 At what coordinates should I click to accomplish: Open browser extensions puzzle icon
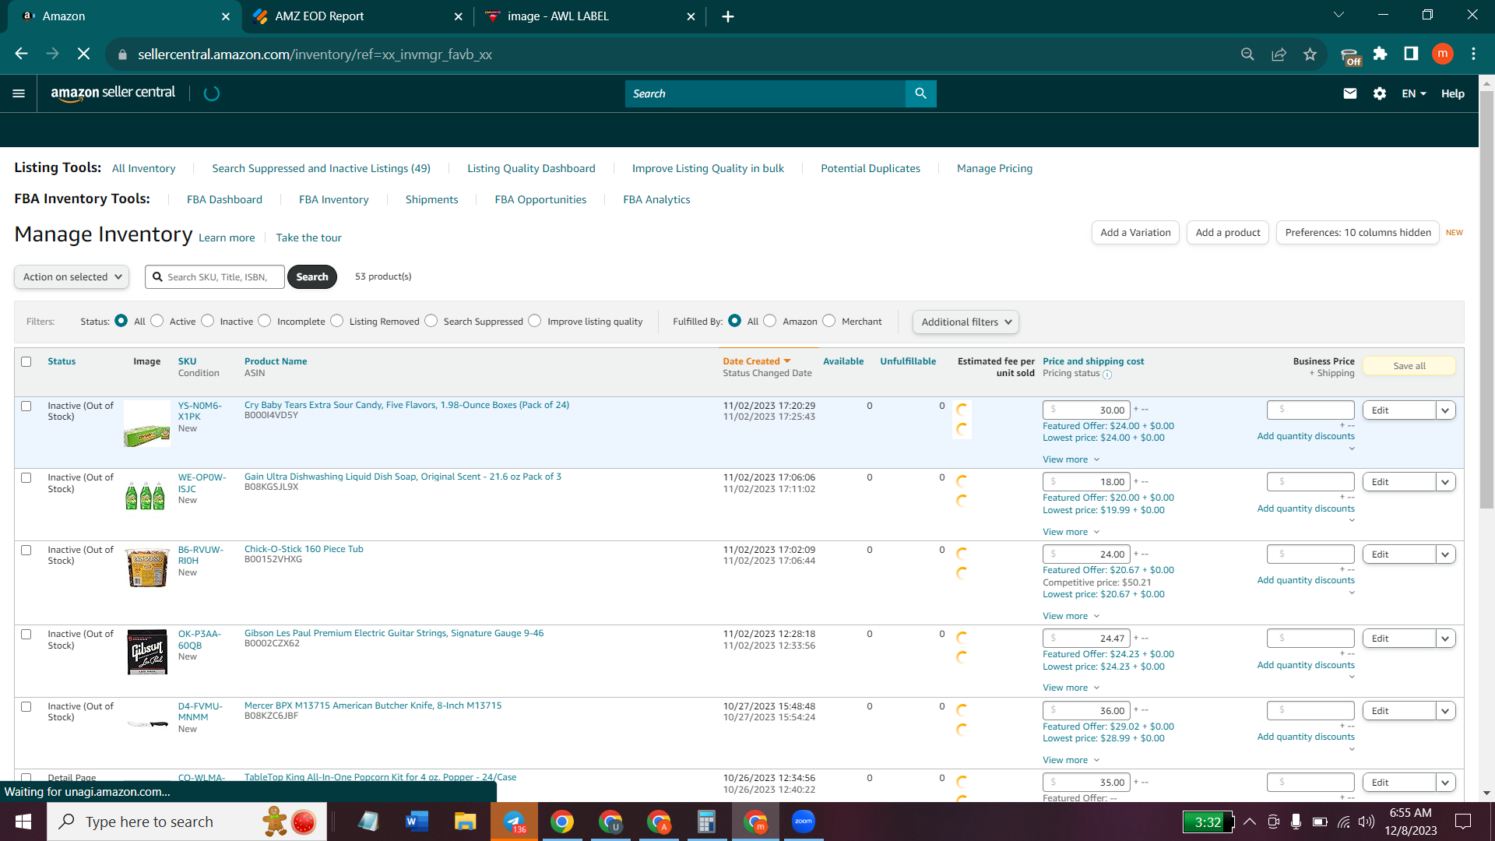pos(1380,54)
